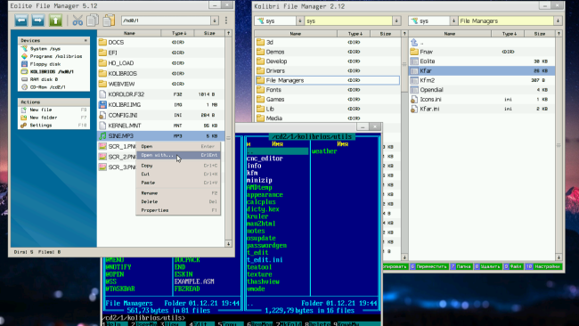This screenshot has height=326, width=579.
Task: Choose Open with... from context menu
Action: coord(178,155)
